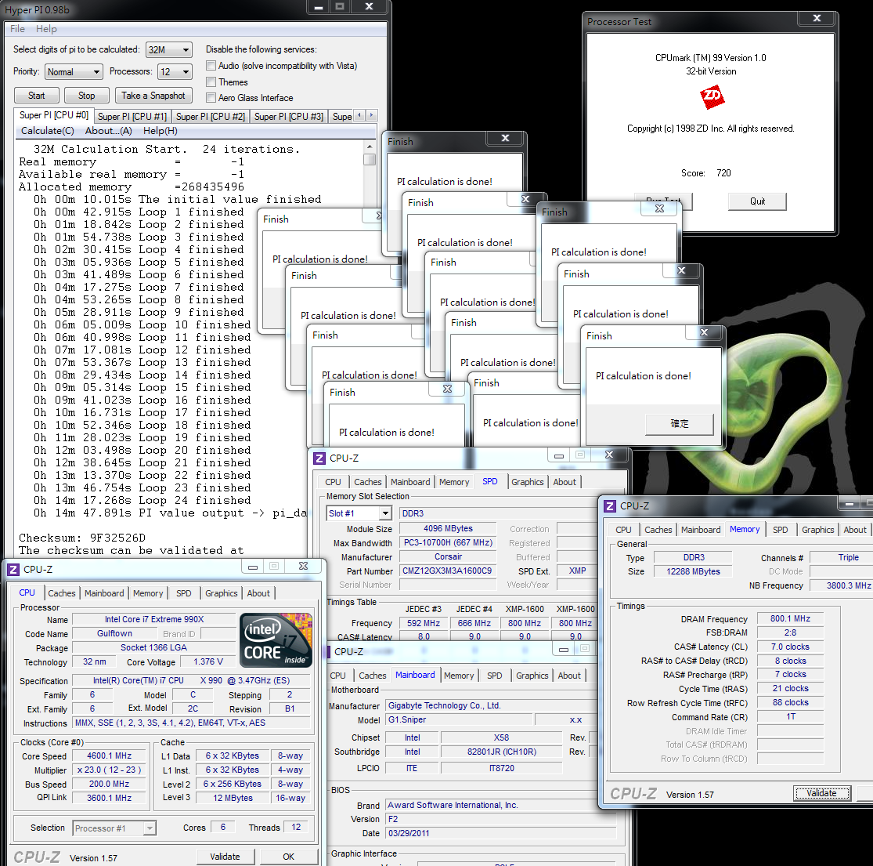
Task: Click Validate in CPU-Z Memory window
Action: tap(821, 793)
